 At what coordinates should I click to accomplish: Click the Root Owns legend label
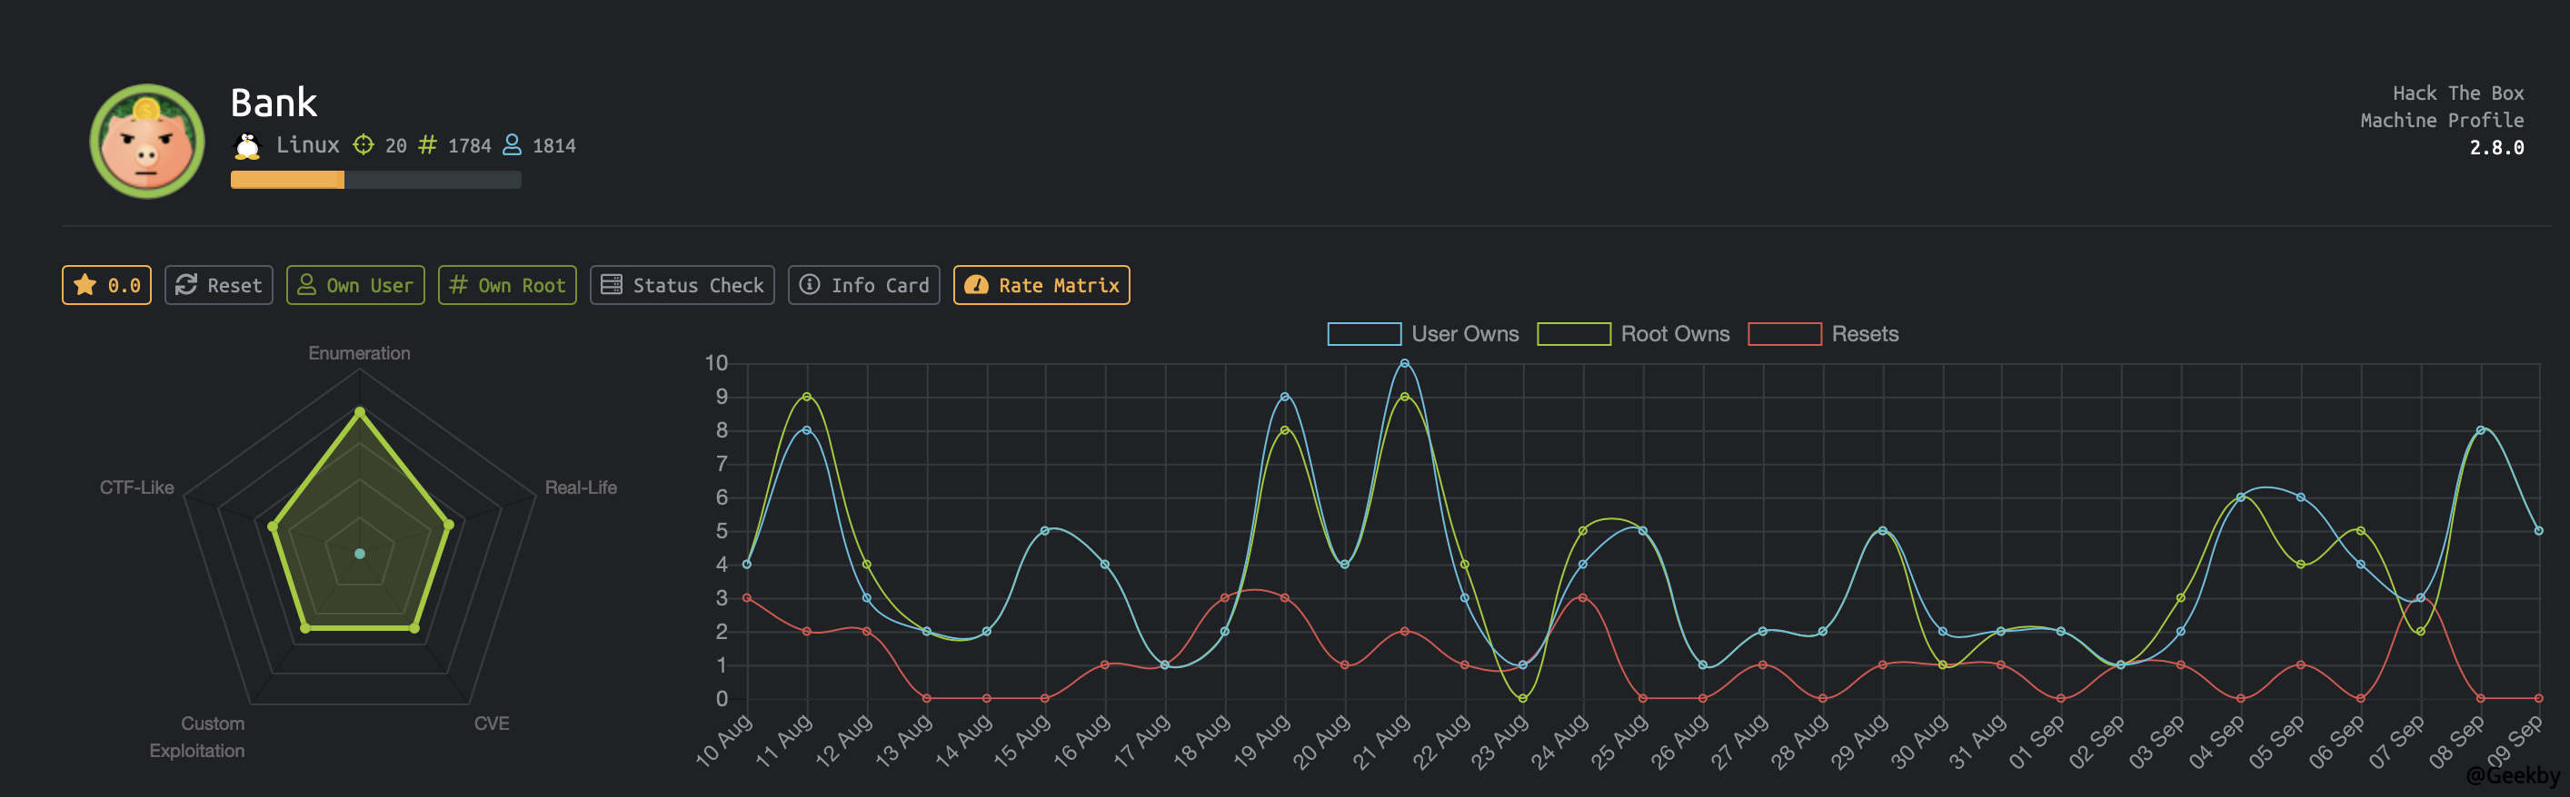coord(1675,334)
